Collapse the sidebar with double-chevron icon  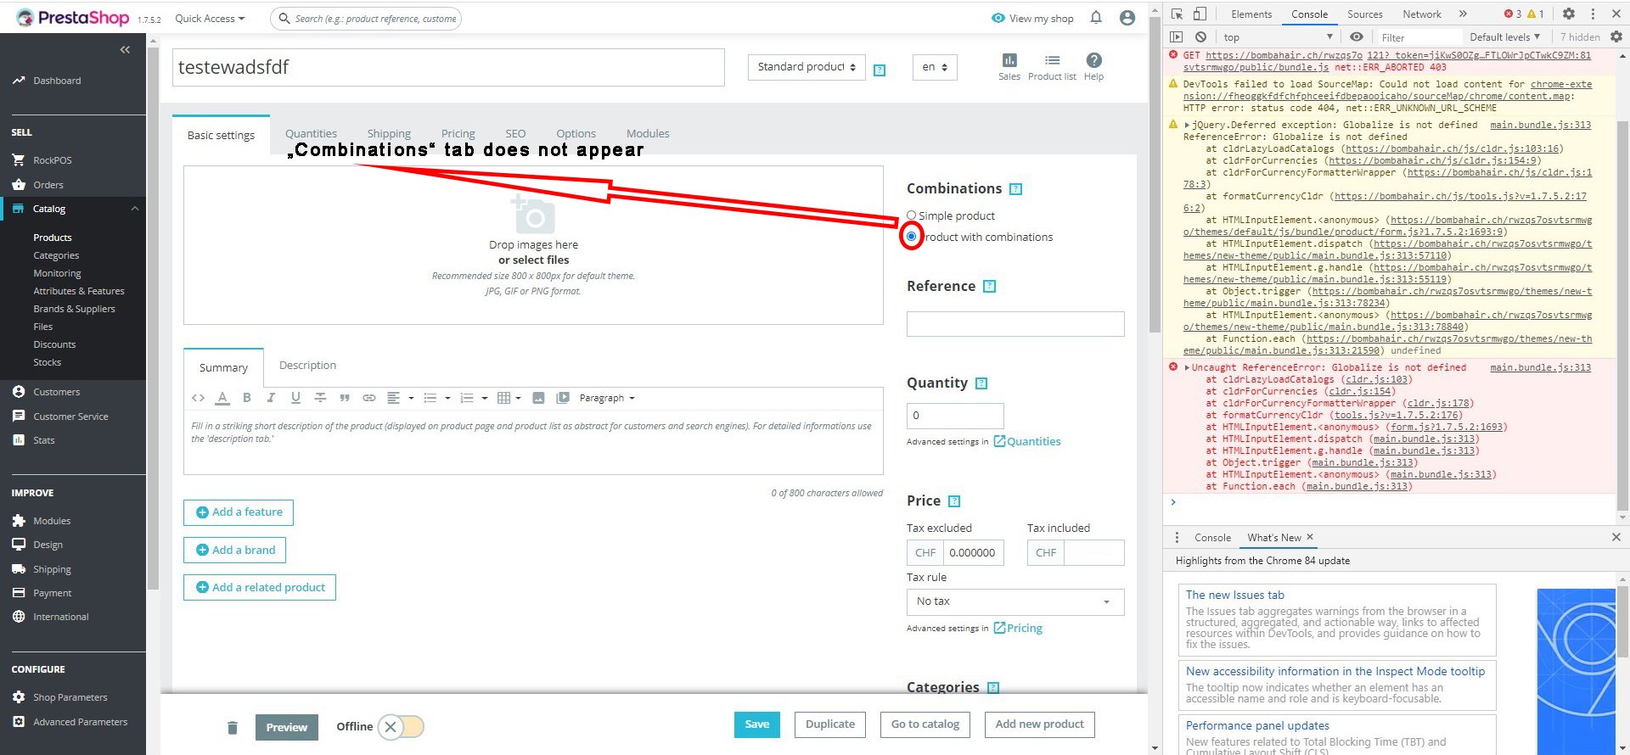pyautogui.click(x=125, y=50)
